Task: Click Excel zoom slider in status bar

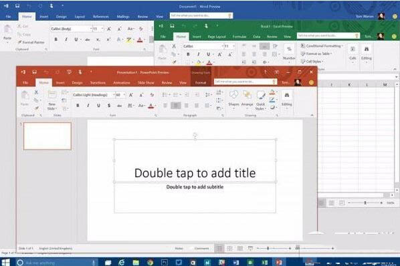Action: point(365,203)
